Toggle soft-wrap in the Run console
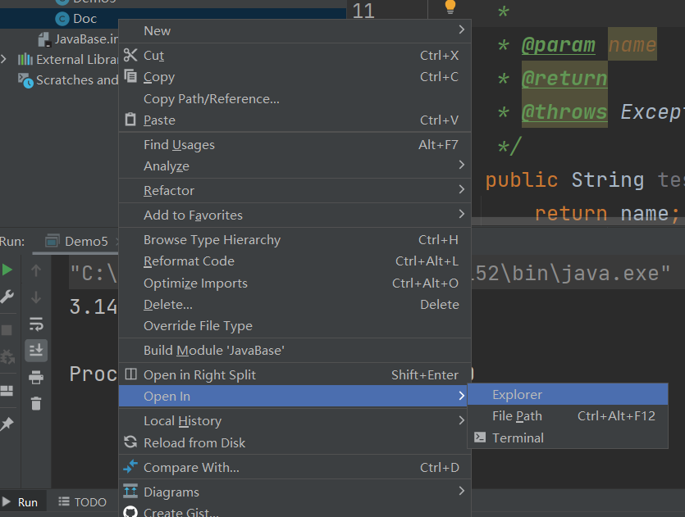The height and width of the screenshot is (517, 685). coord(36,323)
